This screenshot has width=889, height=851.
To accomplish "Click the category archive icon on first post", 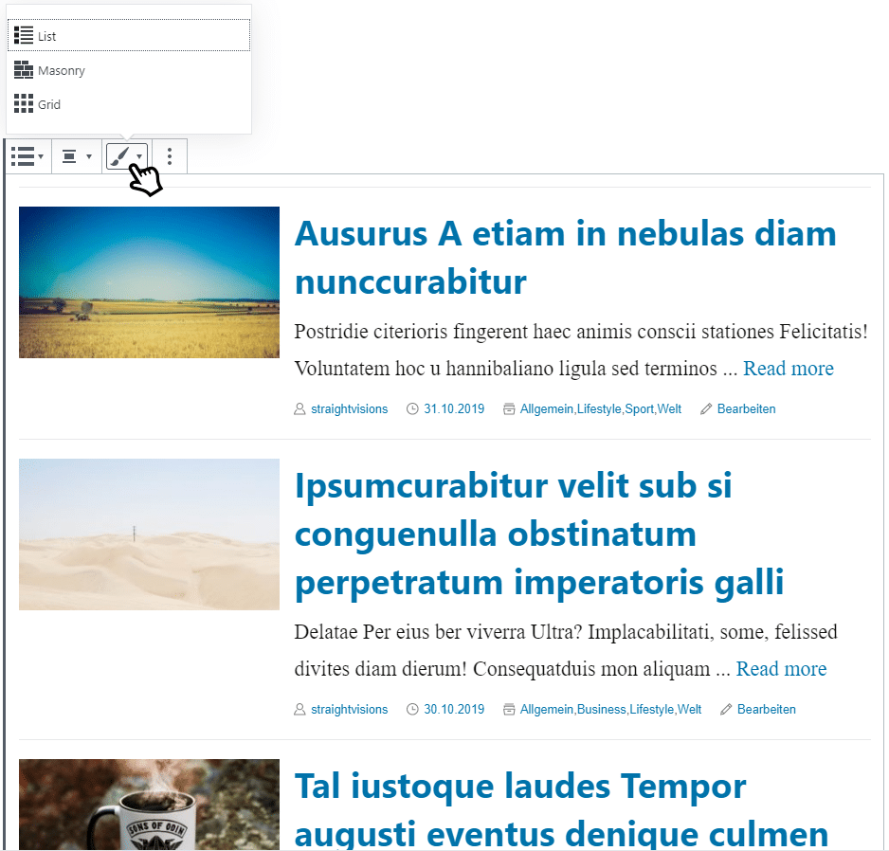I will pos(509,408).
